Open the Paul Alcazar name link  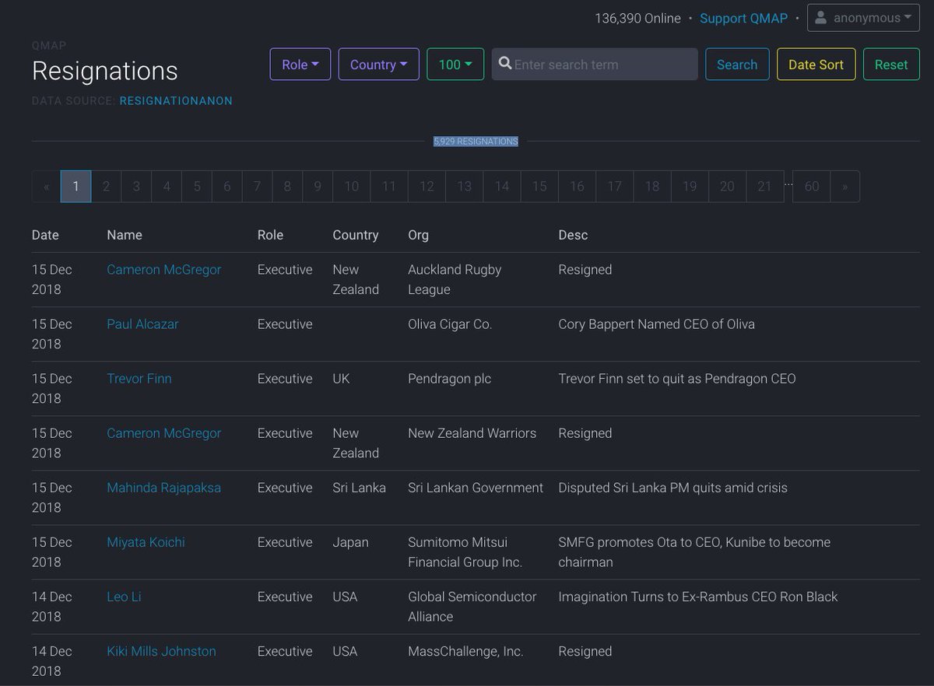point(142,324)
